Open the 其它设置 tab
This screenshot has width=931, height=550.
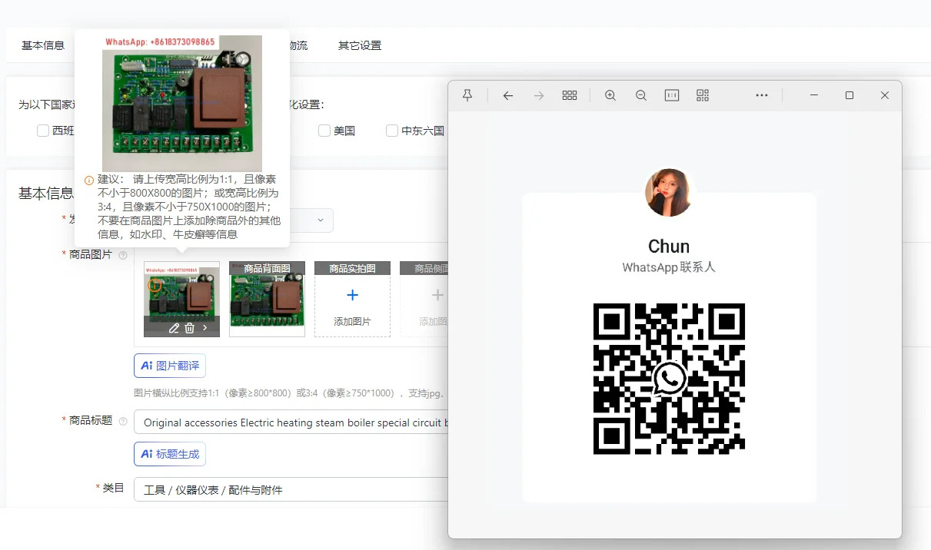point(360,45)
